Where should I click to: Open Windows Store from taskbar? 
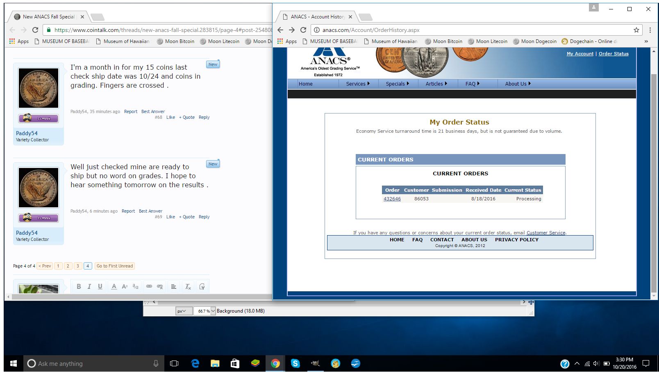click(x=235, y=363)
